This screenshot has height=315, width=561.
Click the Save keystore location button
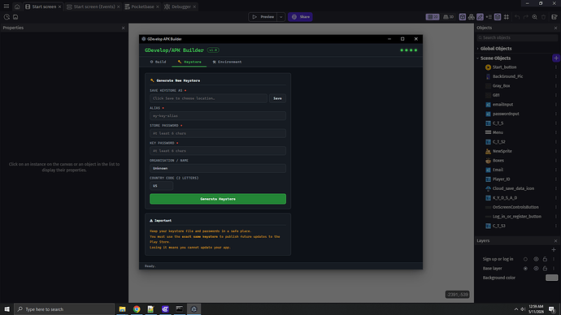277,98
